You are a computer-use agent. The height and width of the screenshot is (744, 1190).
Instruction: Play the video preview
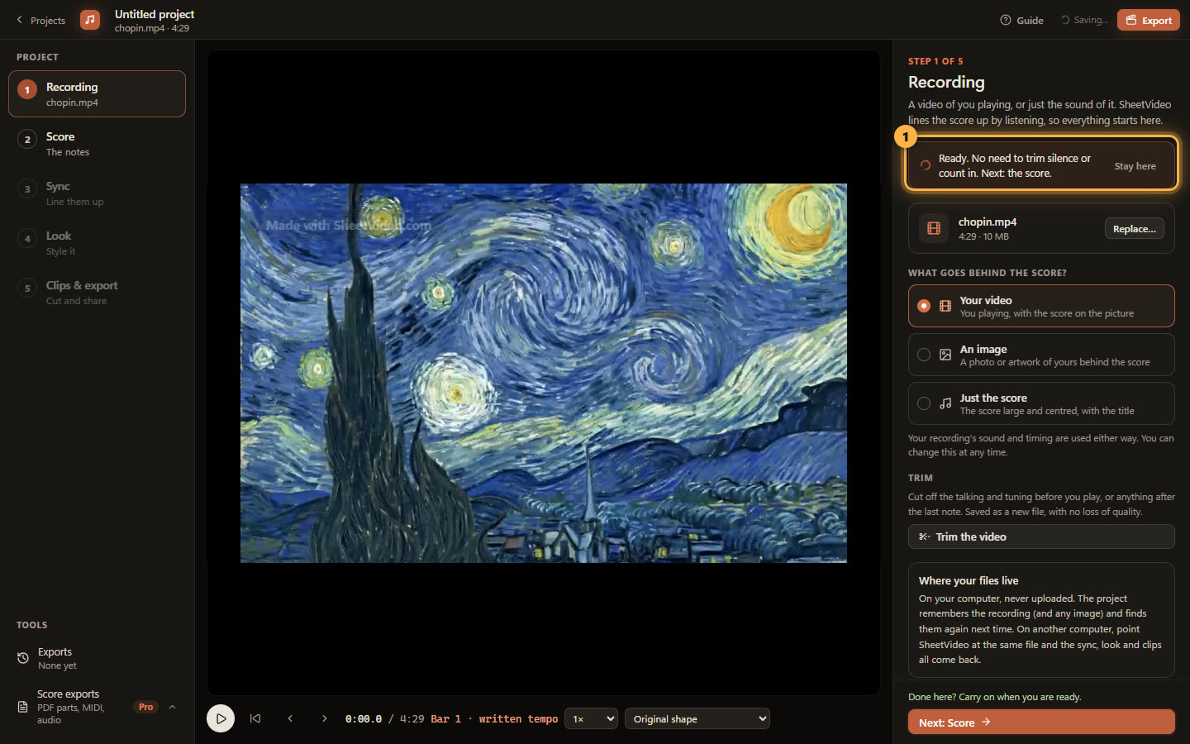click(221, 718)
